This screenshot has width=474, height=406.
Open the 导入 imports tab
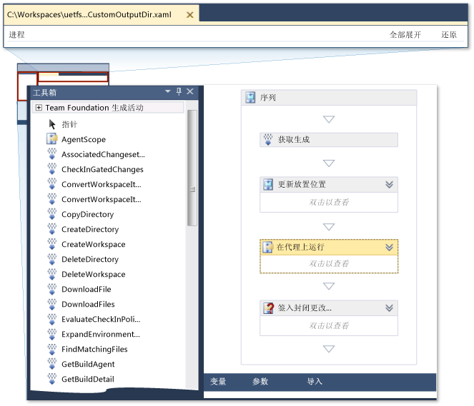click(x=315, y=382)
